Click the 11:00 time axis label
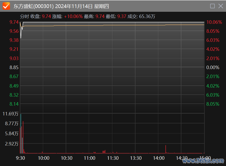Screen dimensions: 226x166 pyautogui.click(x=89, y=158)
